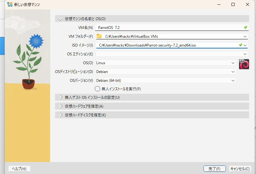Click the VM フォルダー(F) label
The height and width of the screenshot is (174, 256).
click(81, 36)
